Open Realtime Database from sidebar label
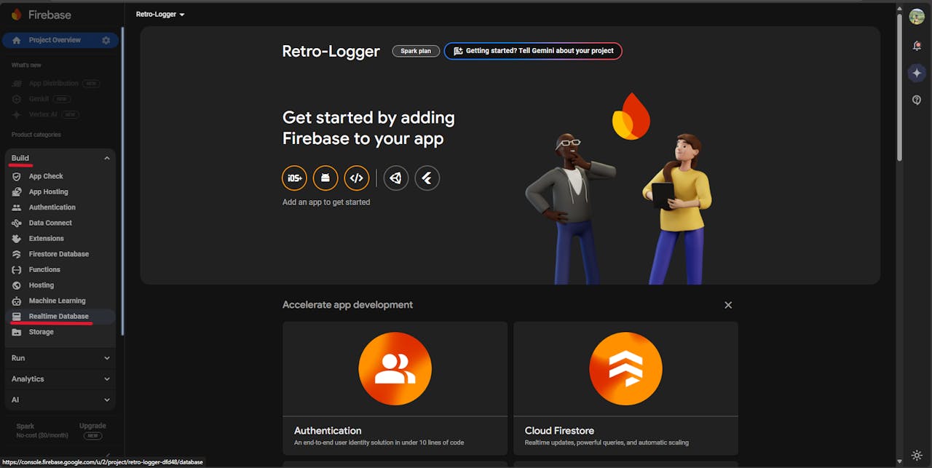Image resolution: width=932 pixels, height=468 pixels. click(x=59, y=317)
